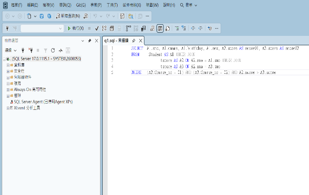Click the activity monitor chart icon

click(122, 16)
